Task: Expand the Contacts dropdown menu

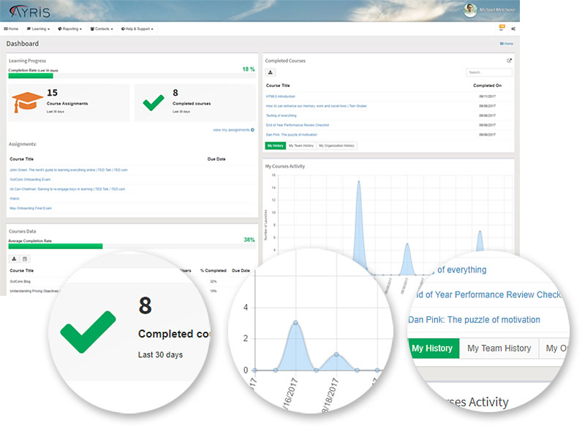Action: (102, 28)
